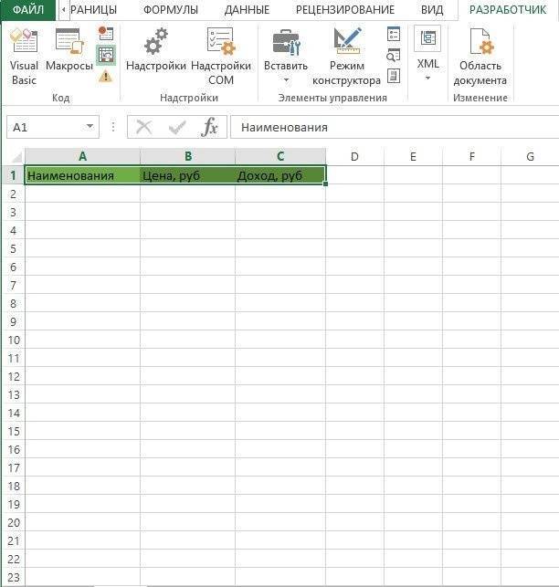Image resolution: width=559 pixels, height=587 pixels.
Task: Select column D header
Action: pos(354,157)
